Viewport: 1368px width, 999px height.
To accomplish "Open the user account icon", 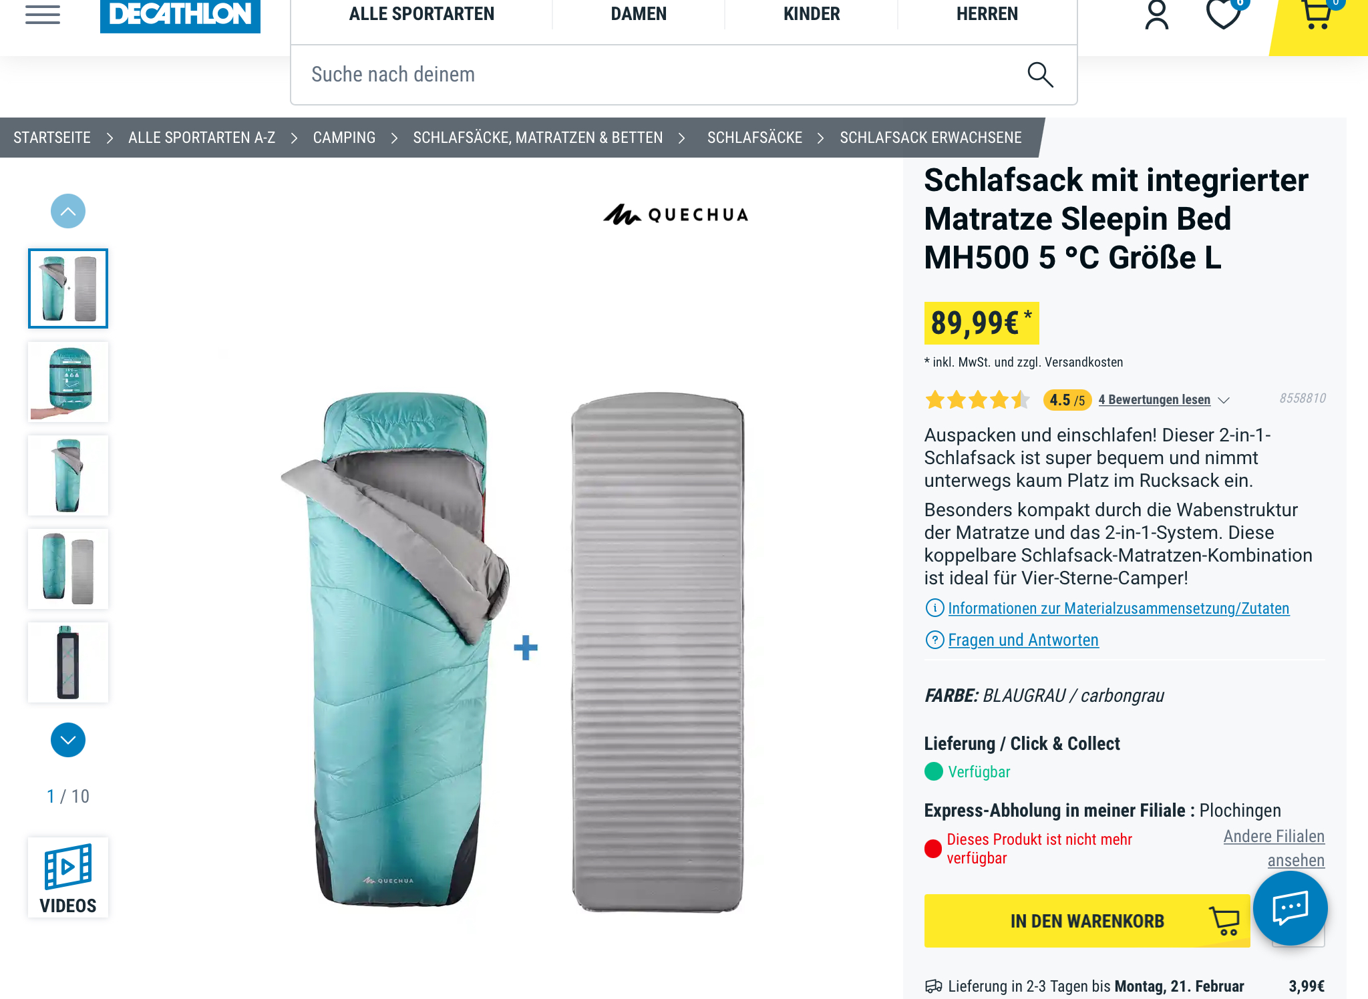I will tap(1157, 15).
